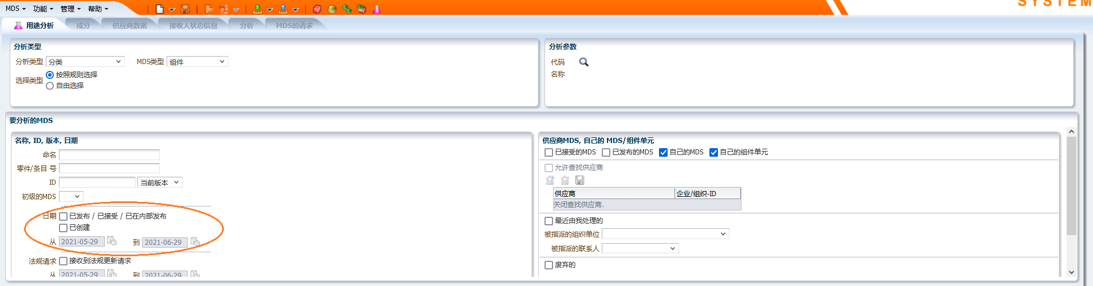Click the magnifier icon next to 代码
Image resolution: width=1093 pixels, height=286 pixels.
pyautogui.click(x=583, y=62)
